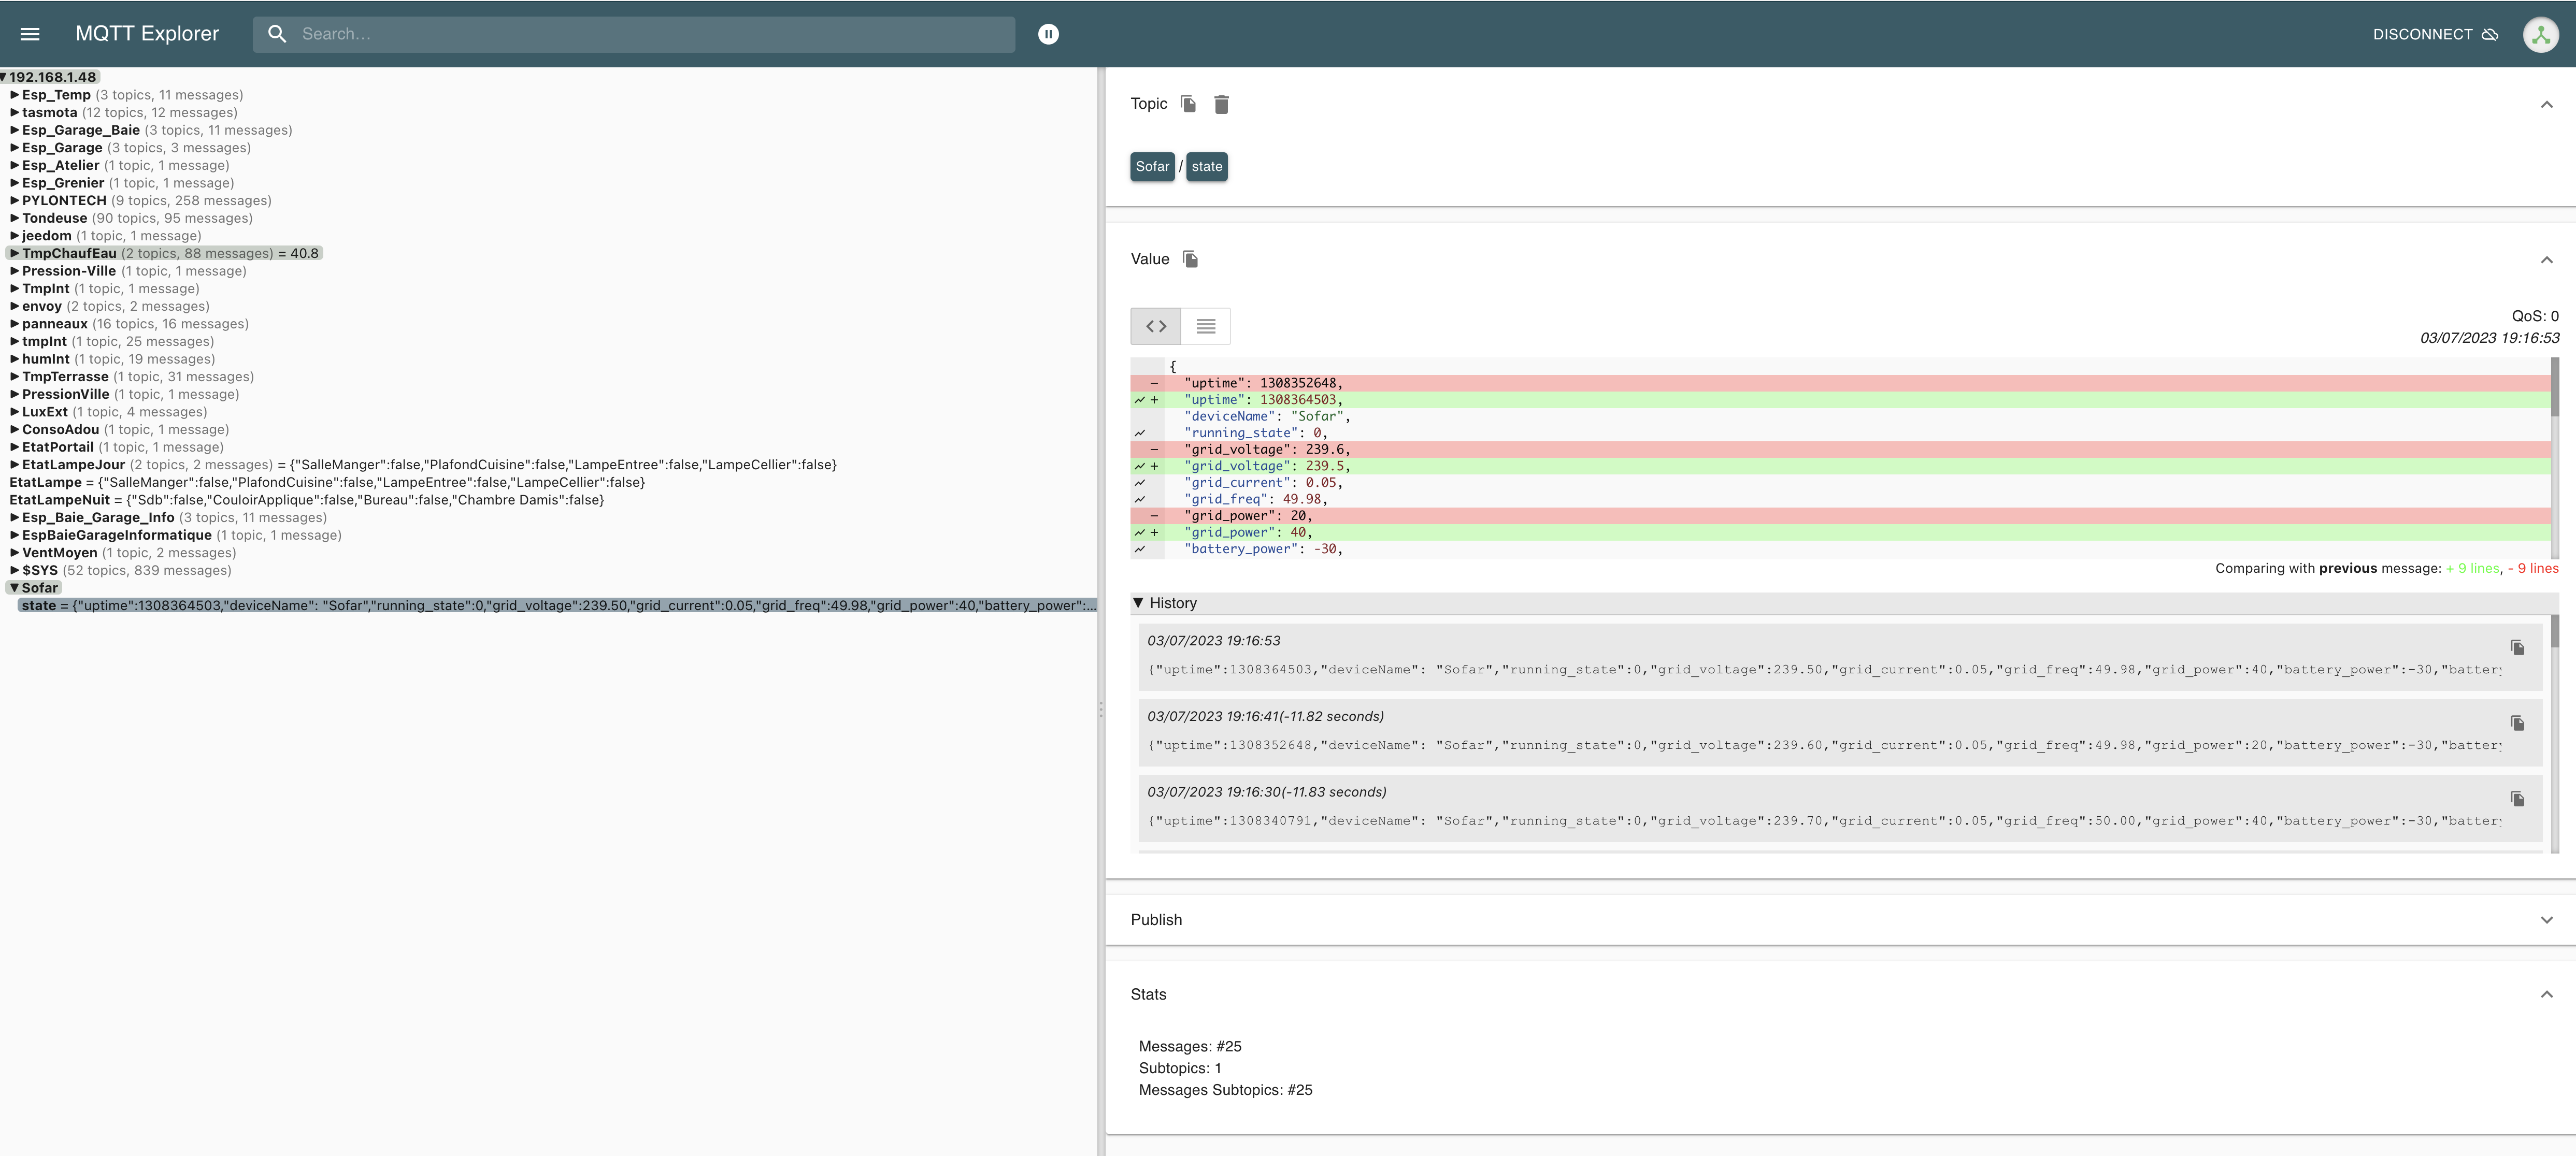2576x1156 pixels.
Task: Expand the tasmota topic
Action: point(15,113)
